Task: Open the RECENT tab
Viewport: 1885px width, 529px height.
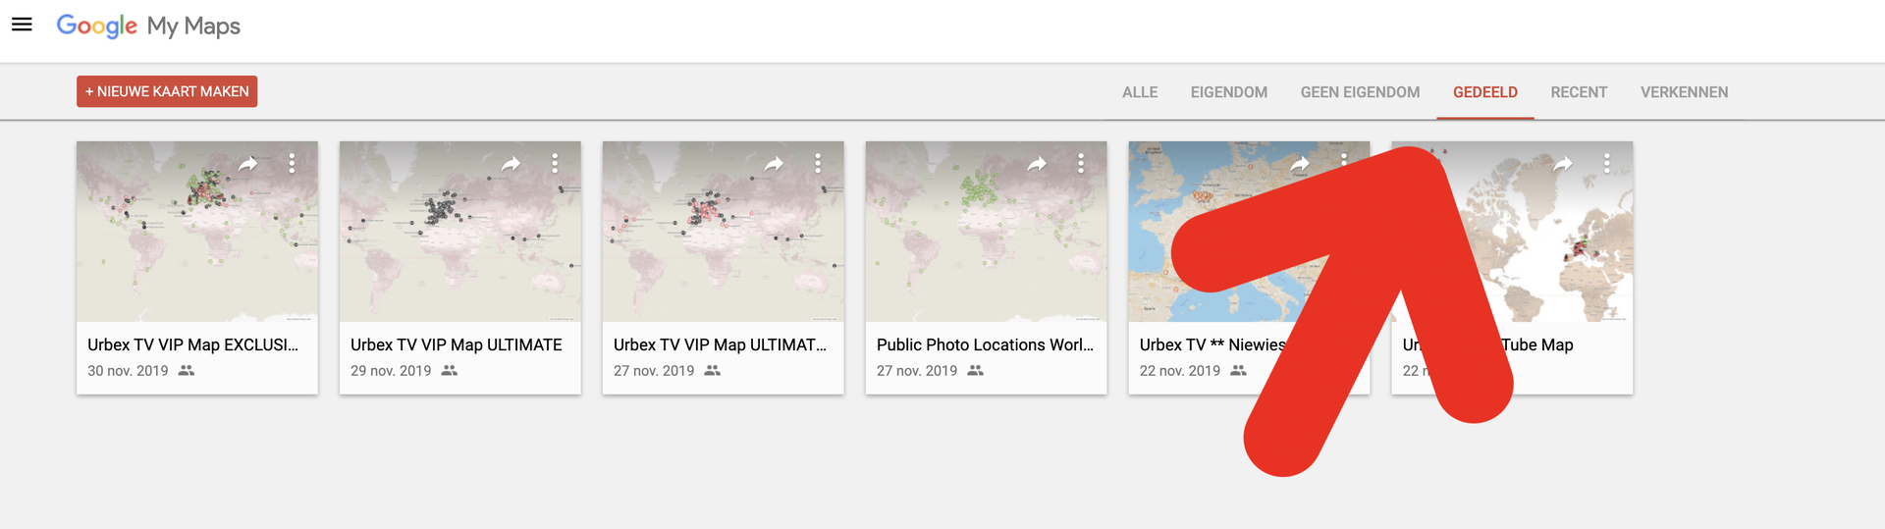Action: click(1579, 92)
